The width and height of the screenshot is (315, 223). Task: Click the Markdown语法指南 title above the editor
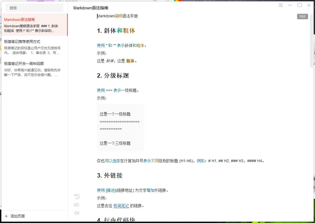[x=91, y=8]
